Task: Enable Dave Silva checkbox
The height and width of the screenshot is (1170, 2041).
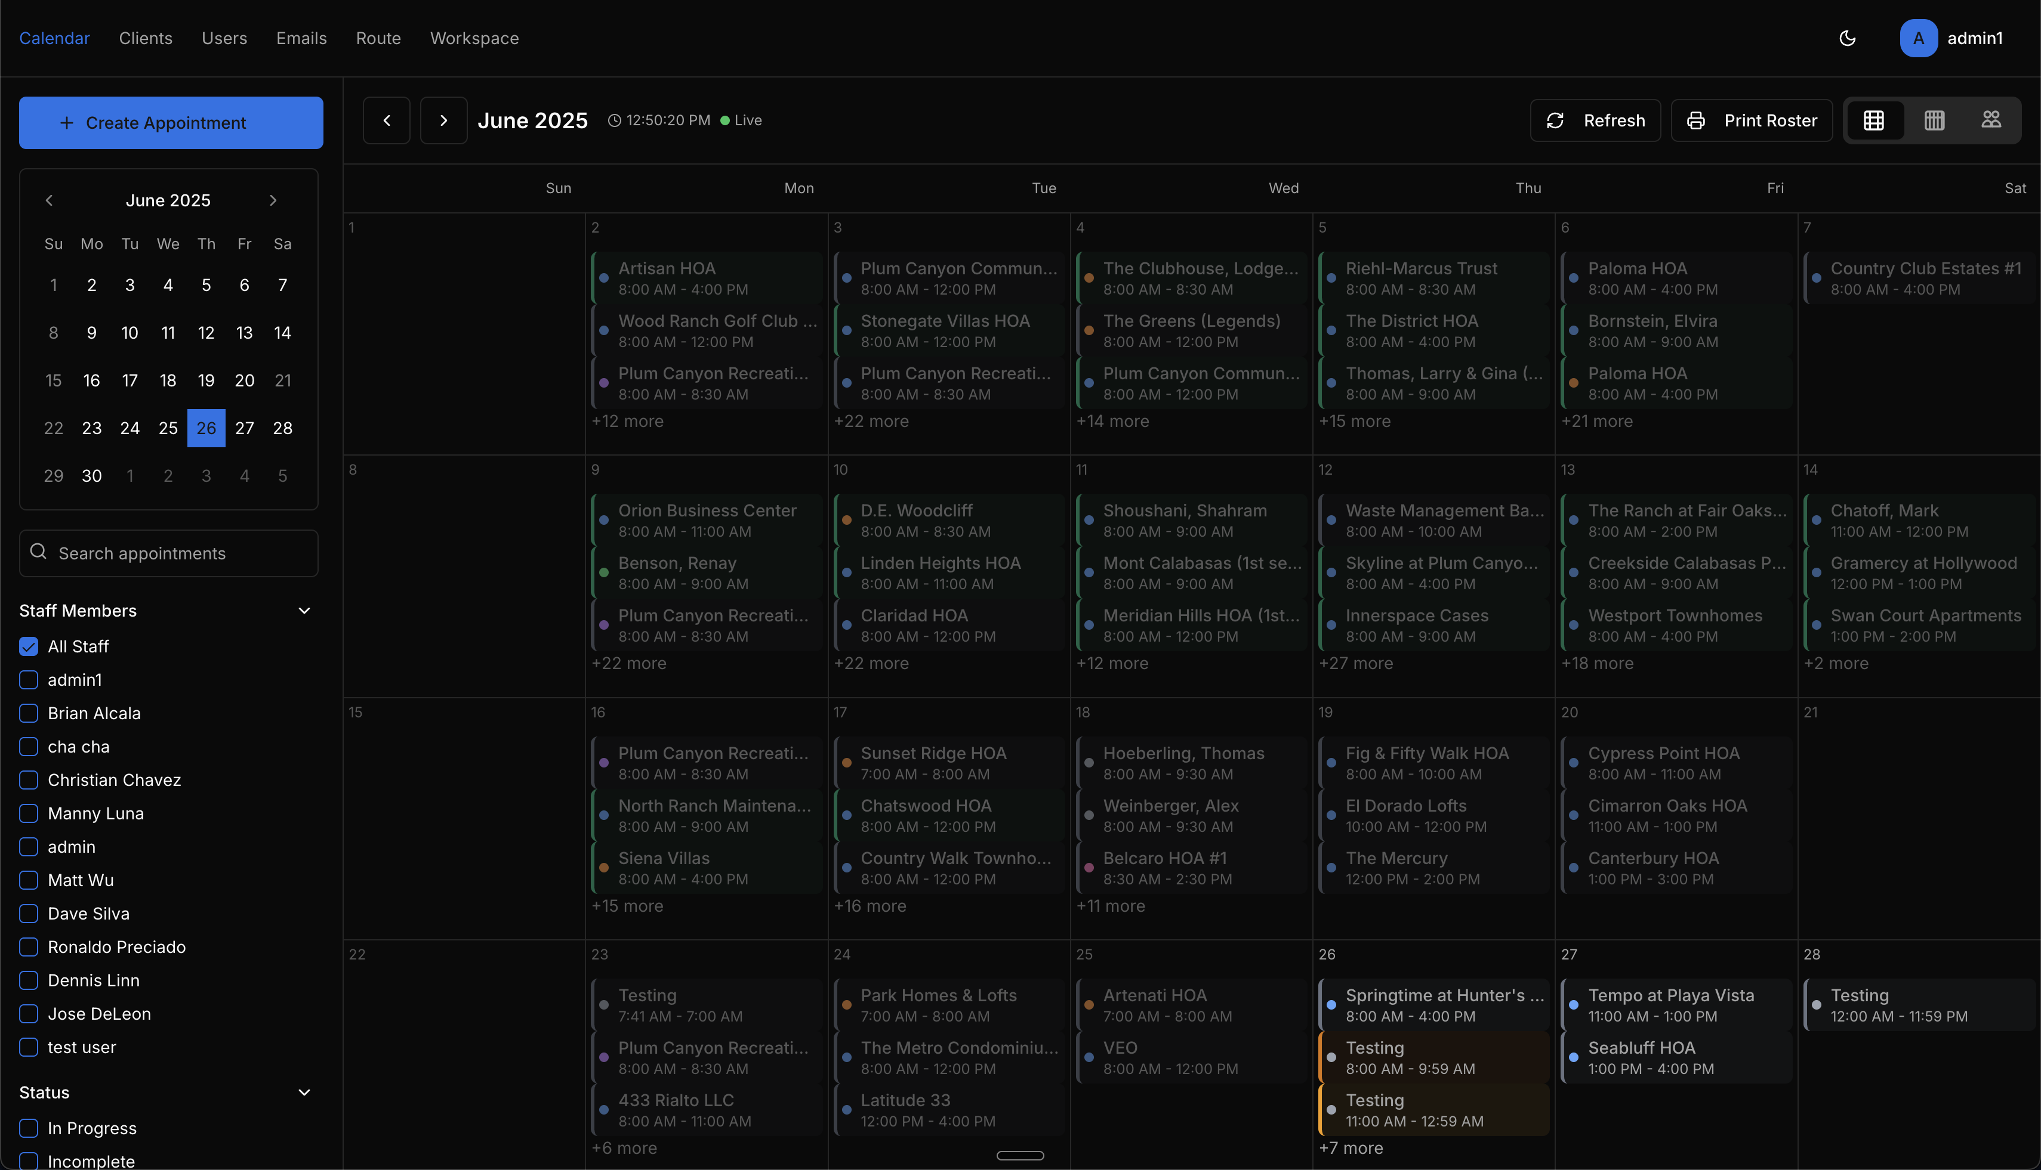Action: coord(29,914)
